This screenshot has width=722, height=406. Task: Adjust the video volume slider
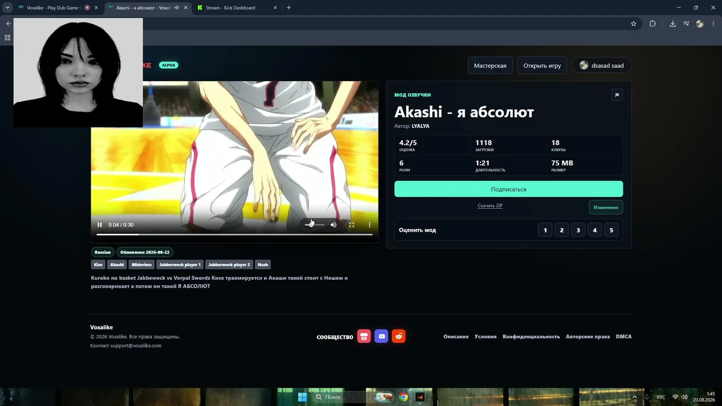pyautogui.click(x=315, y=224)
